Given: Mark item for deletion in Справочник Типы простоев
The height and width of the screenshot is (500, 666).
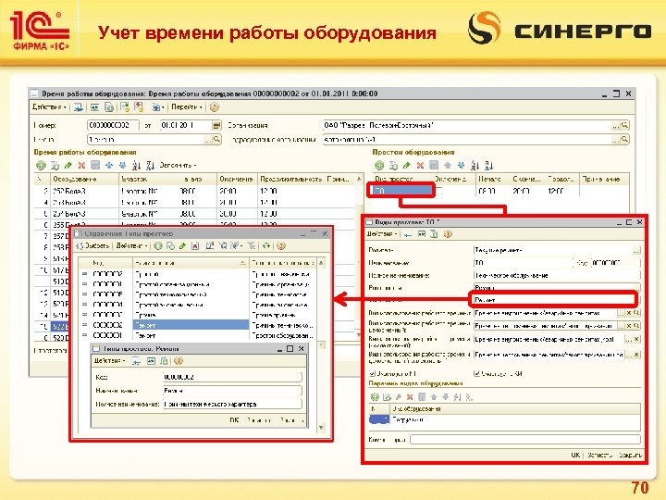Looking at the screenshot, I should click(195, 245).
